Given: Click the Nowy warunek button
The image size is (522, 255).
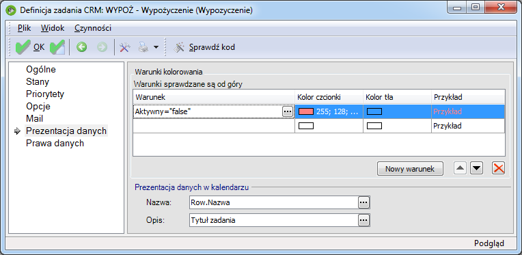Looking at the screenshot, I should (x=410, y=169).
